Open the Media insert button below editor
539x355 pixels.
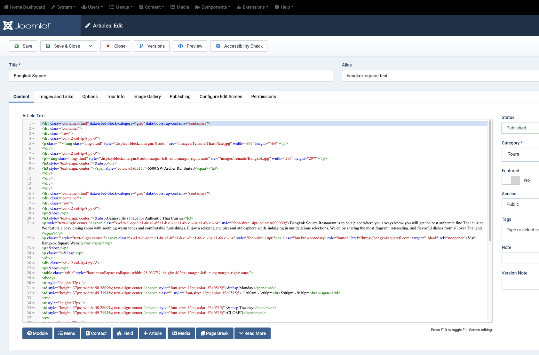click(181, 333)
